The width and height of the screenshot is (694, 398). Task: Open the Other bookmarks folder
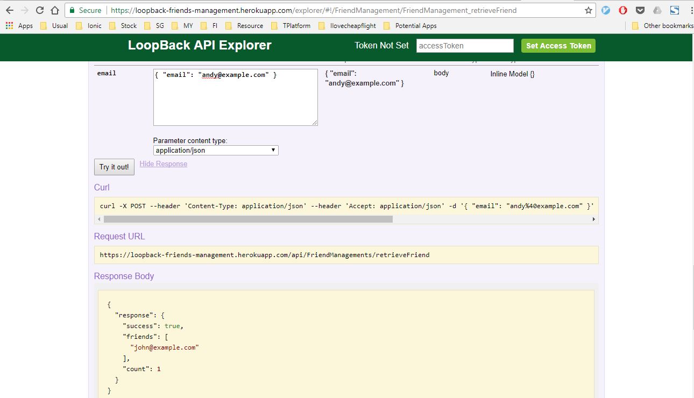(x=662, y=26)
